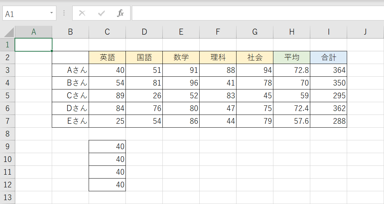The height and width of the screenshot is (204, 384).
Task: Click the blue 合計 header cell
Action: [x=329, y=58]
